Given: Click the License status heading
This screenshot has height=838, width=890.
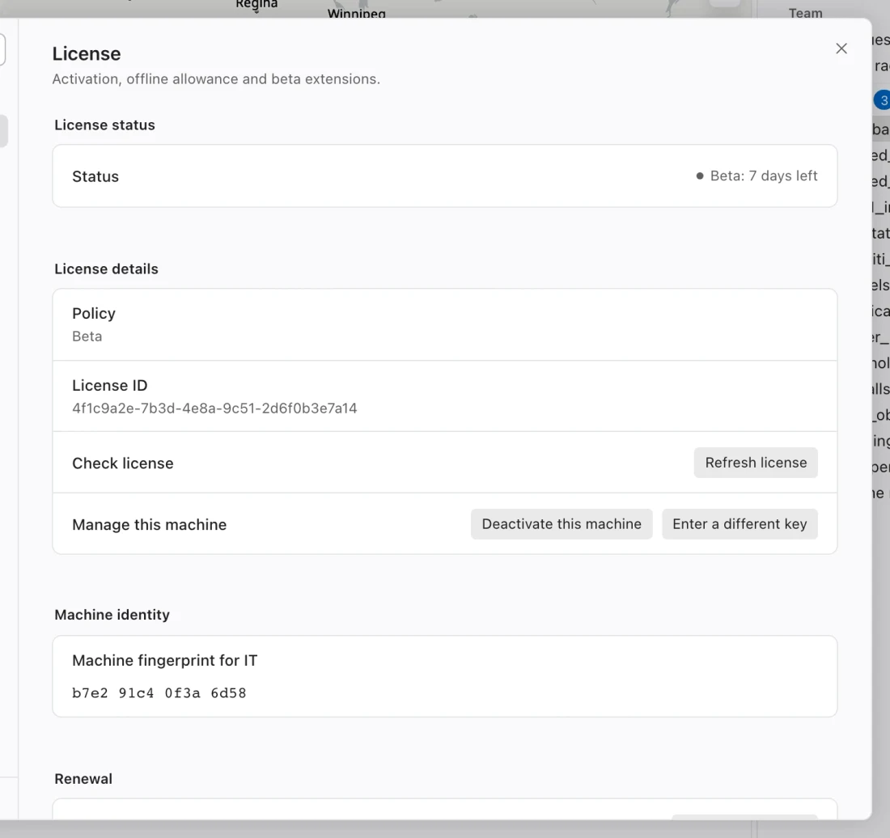Looking at the screenshot, I should pos(104,125).
